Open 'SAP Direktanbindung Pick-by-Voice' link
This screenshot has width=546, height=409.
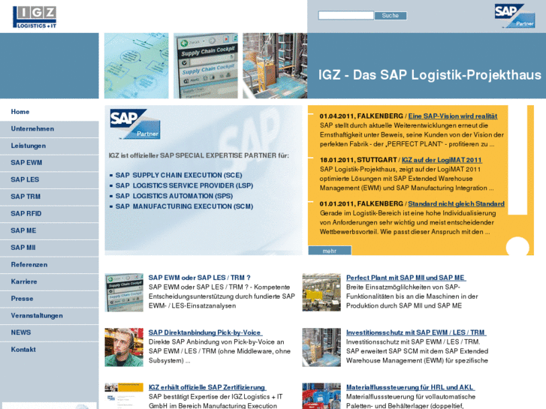click(205, 332)
